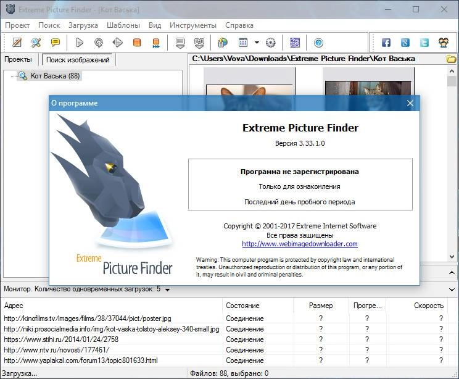Open the Справка menu

[x=239, y=25]
